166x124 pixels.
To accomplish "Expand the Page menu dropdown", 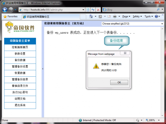I will [x=126, y=17].
